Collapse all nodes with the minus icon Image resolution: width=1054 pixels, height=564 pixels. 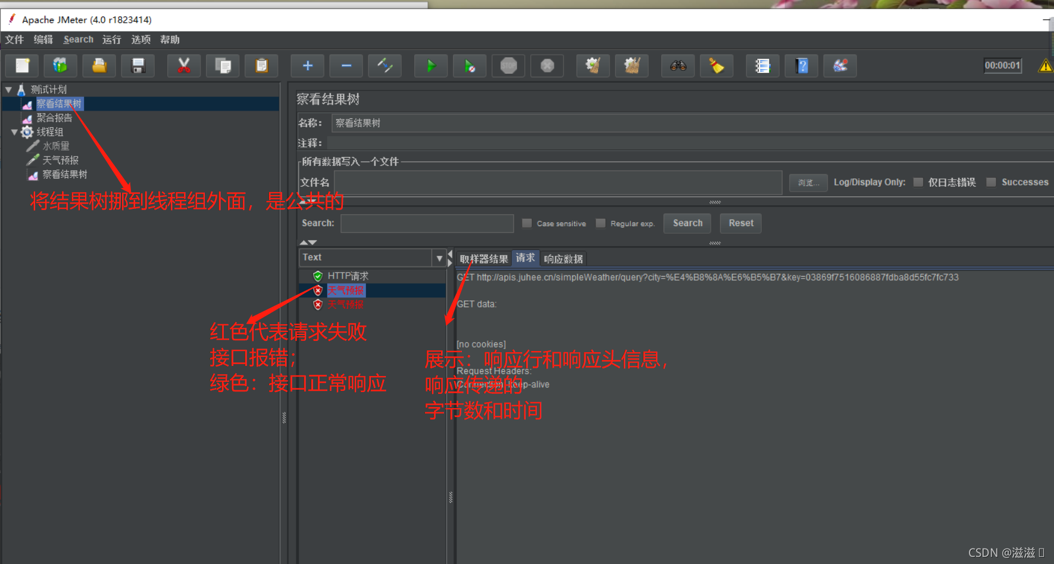(x=346, y=65)
